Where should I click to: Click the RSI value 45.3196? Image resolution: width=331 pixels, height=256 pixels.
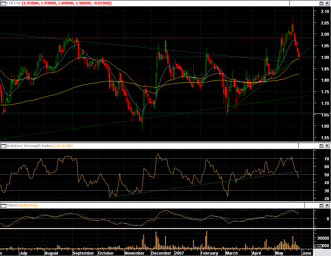pyautogui.click(x=63, y=146)
